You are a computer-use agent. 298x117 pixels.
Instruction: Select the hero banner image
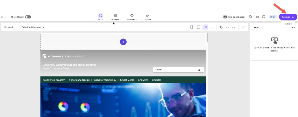[x=123, y=100]
